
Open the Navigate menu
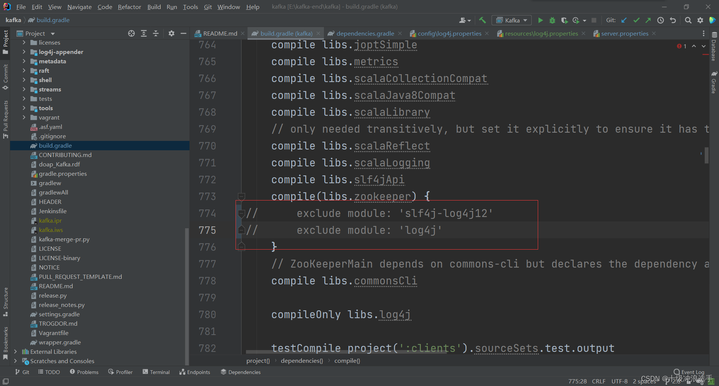pyautogui.click(x=79, y=7)
